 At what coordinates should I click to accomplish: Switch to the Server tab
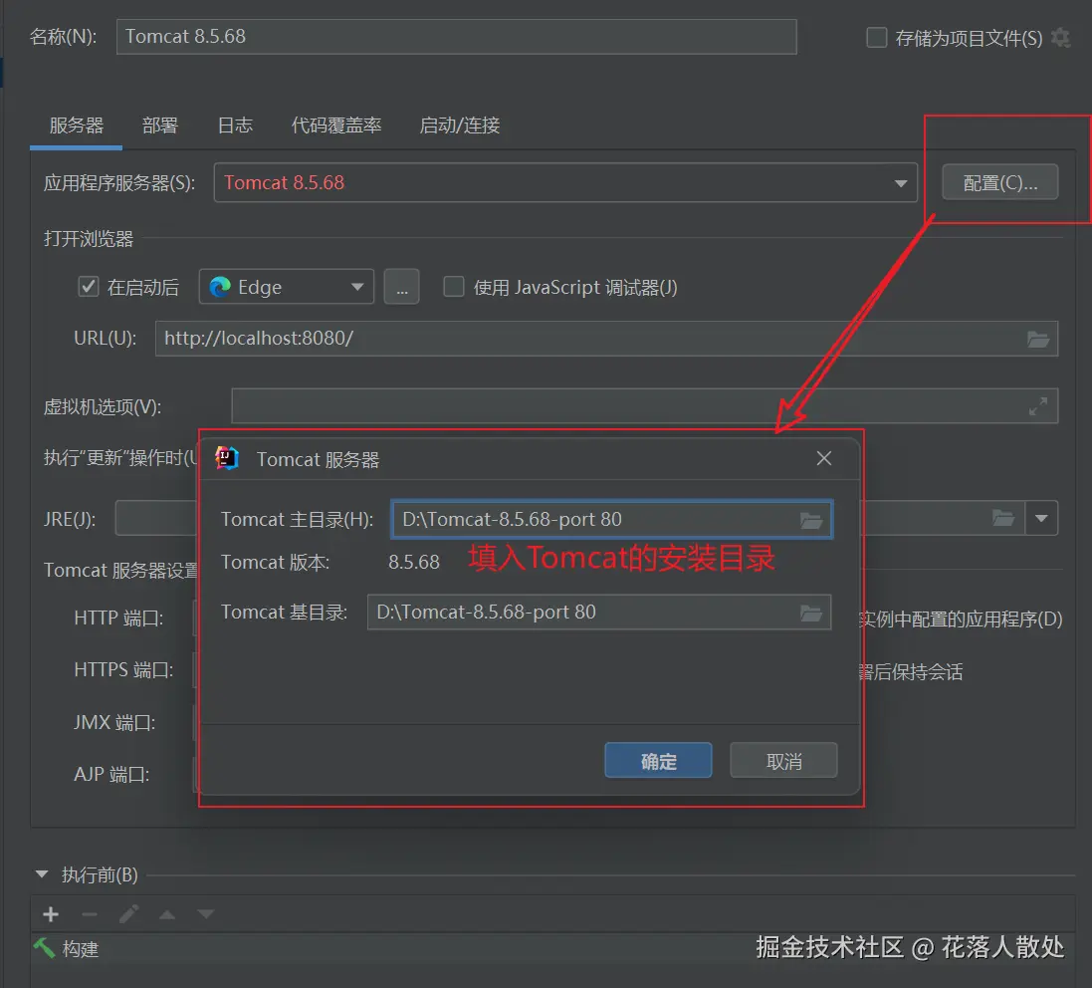(76, 125)
